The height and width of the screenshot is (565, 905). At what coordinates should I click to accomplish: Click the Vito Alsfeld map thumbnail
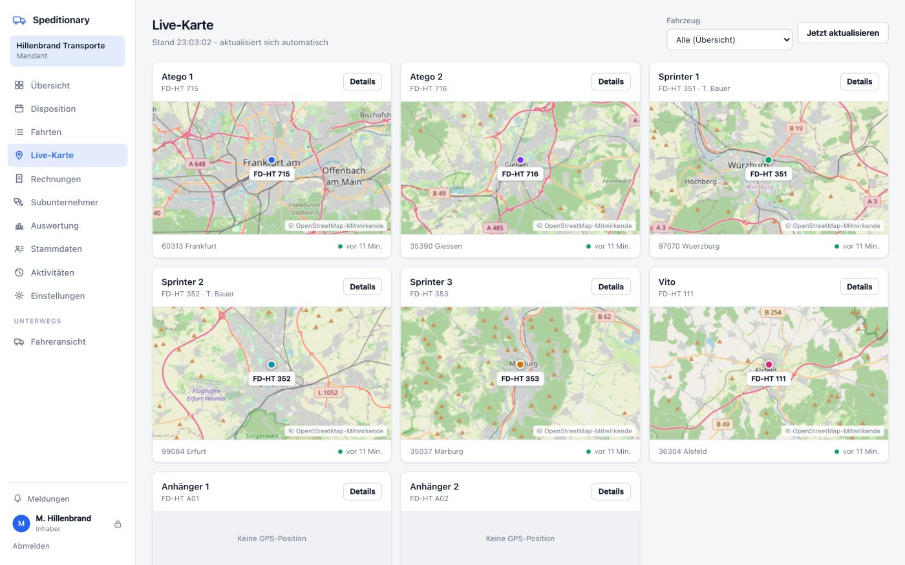pyautogui.click(x=769, y=373)
